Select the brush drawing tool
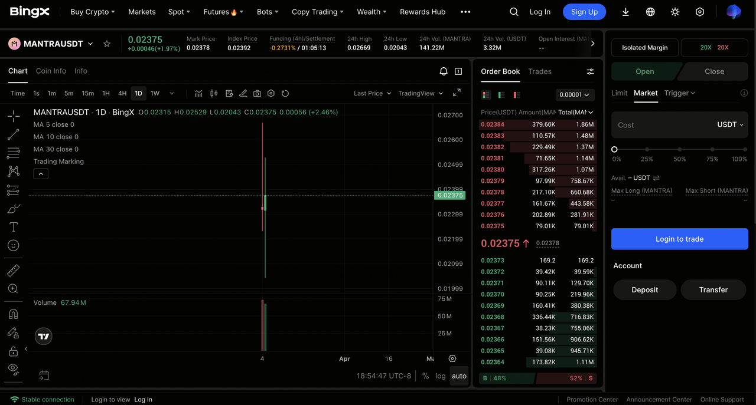The height and width of the screenshot is (405, 756). point(14,209)
